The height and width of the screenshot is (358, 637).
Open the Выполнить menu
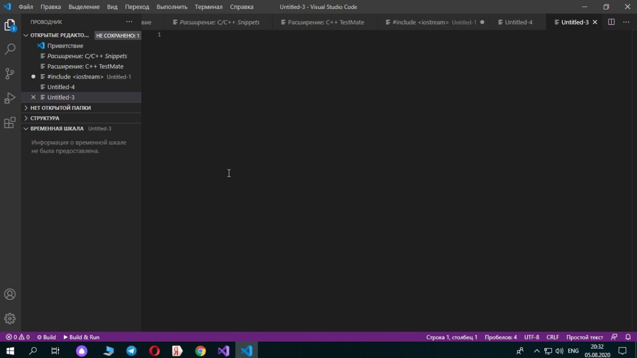pyautogui.click(x=172, y=7)
